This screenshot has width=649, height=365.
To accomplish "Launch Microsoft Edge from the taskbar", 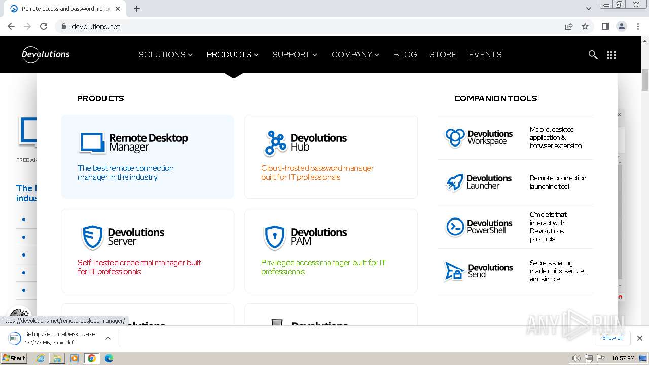I will coord(109,358).
